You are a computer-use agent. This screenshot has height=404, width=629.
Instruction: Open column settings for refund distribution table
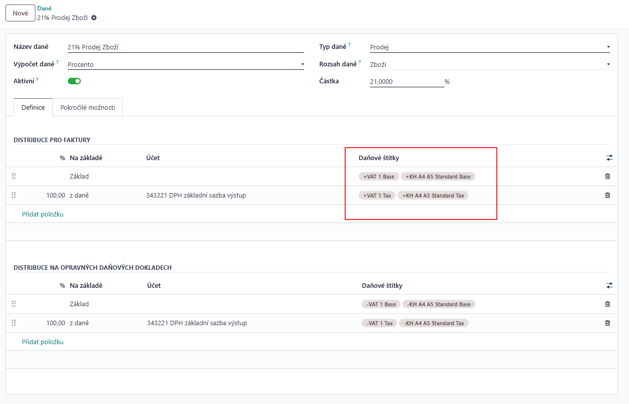[609, 285]
